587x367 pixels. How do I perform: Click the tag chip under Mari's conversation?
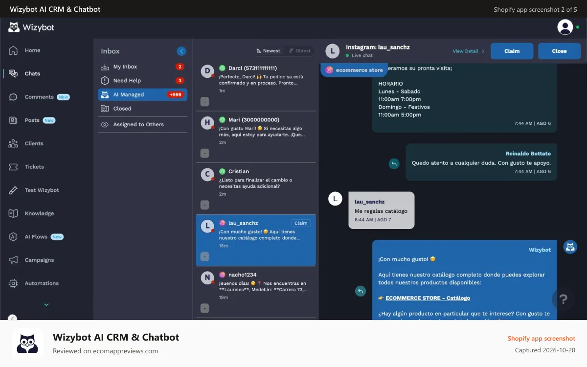[x=205, y=153]
